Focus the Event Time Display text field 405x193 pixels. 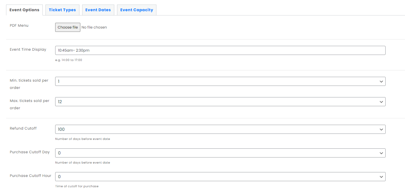[220, 50]
